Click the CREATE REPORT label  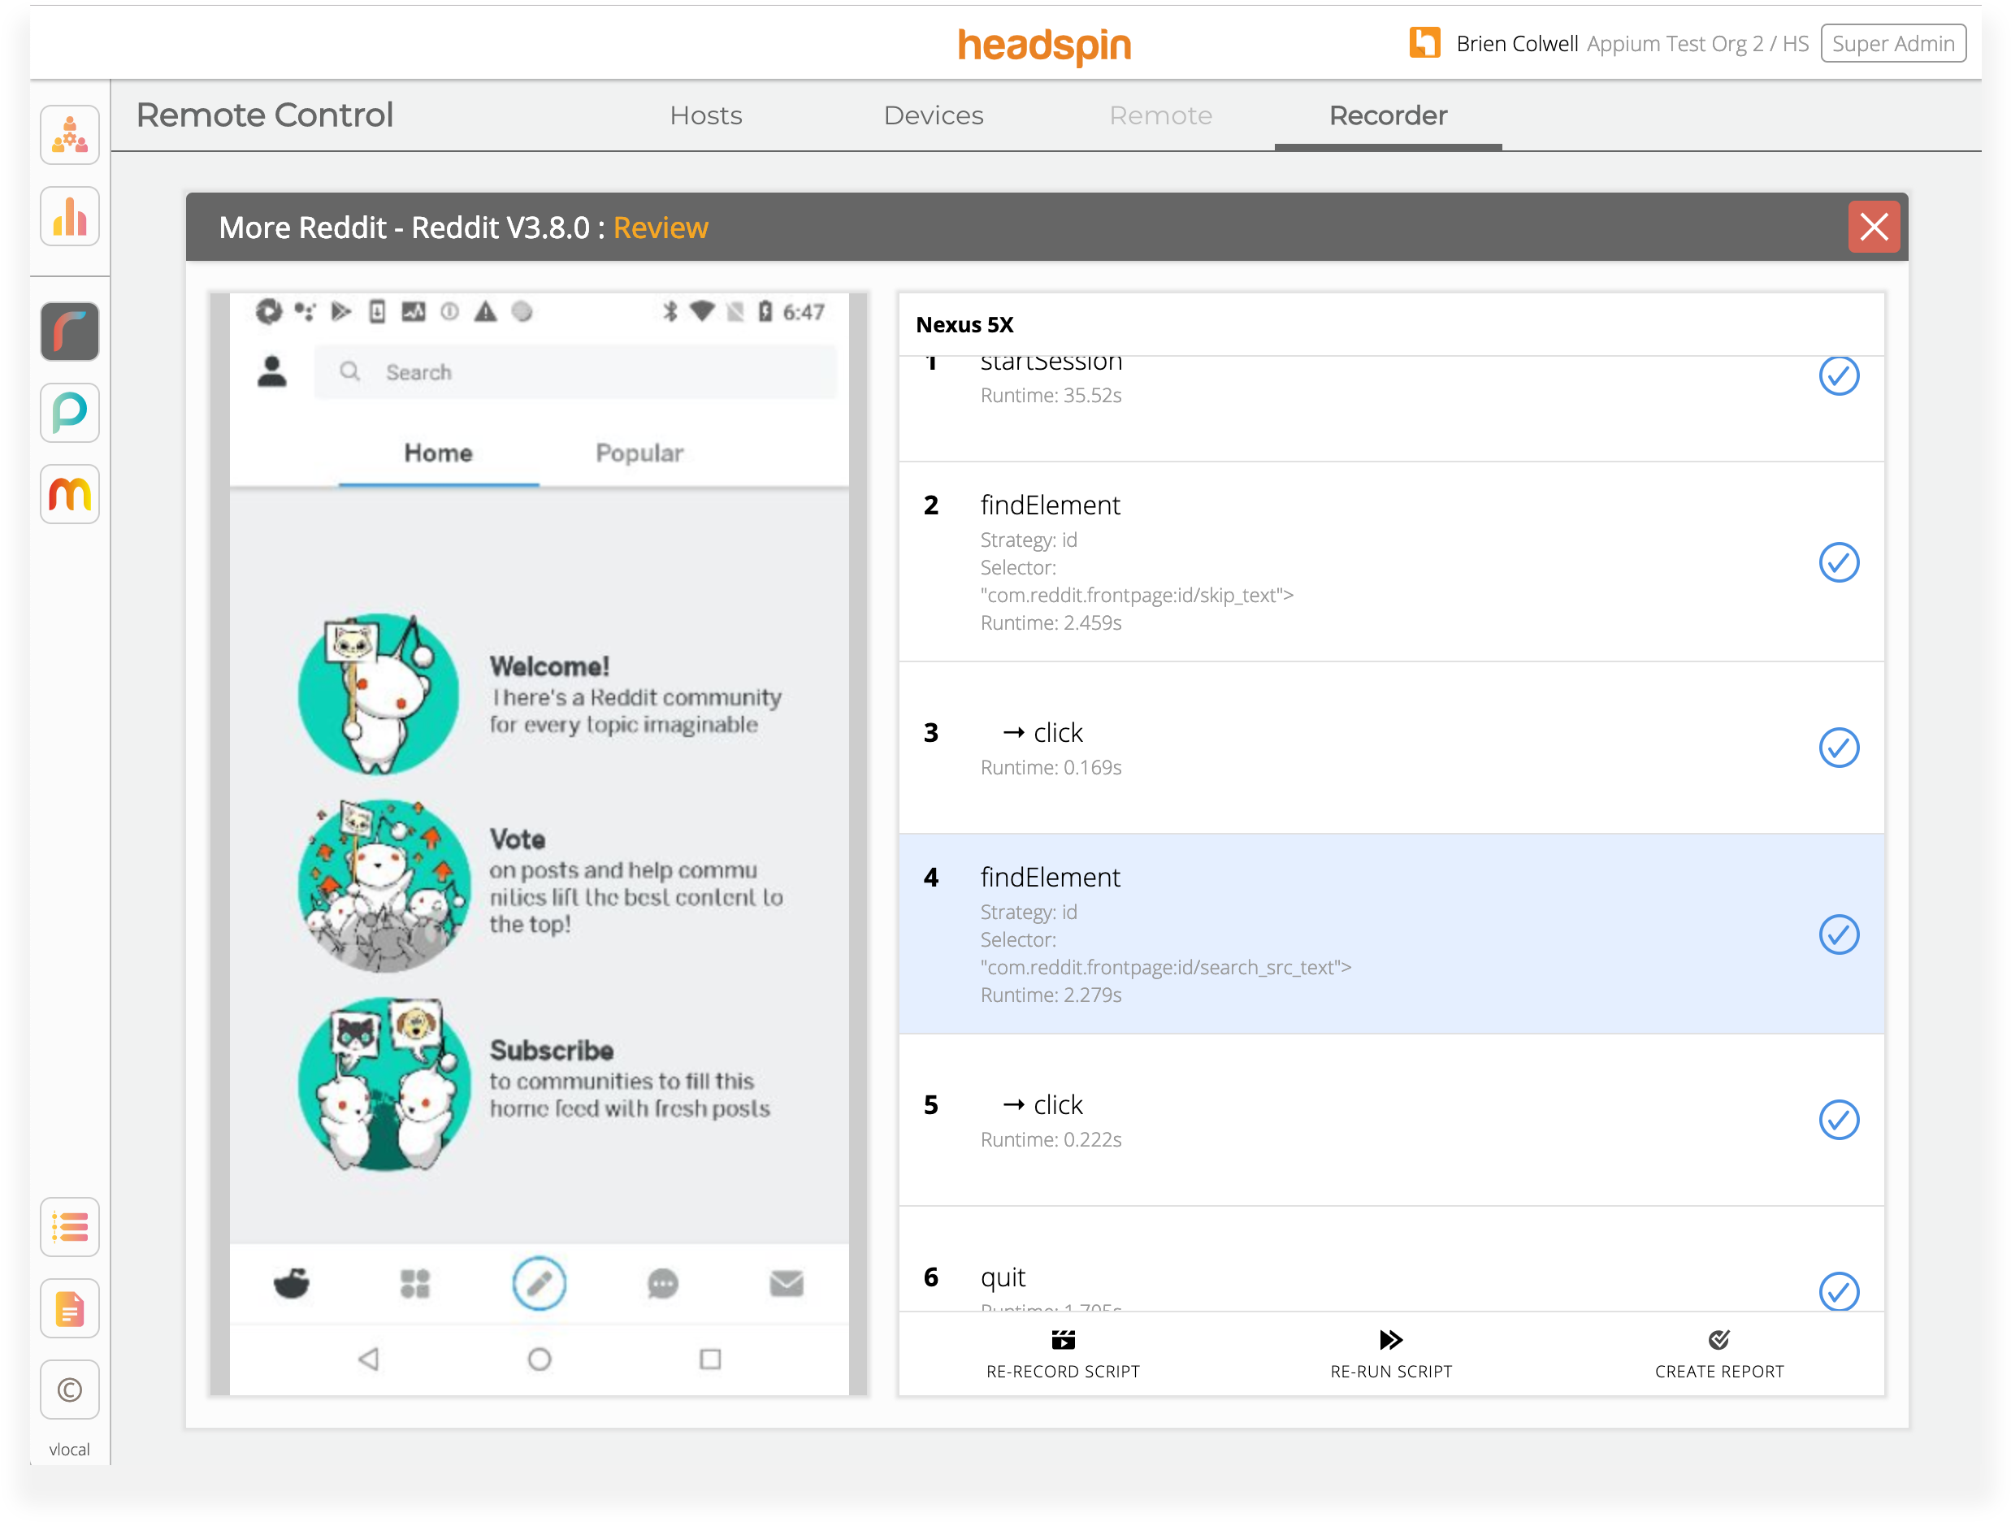point(1719,1371)
